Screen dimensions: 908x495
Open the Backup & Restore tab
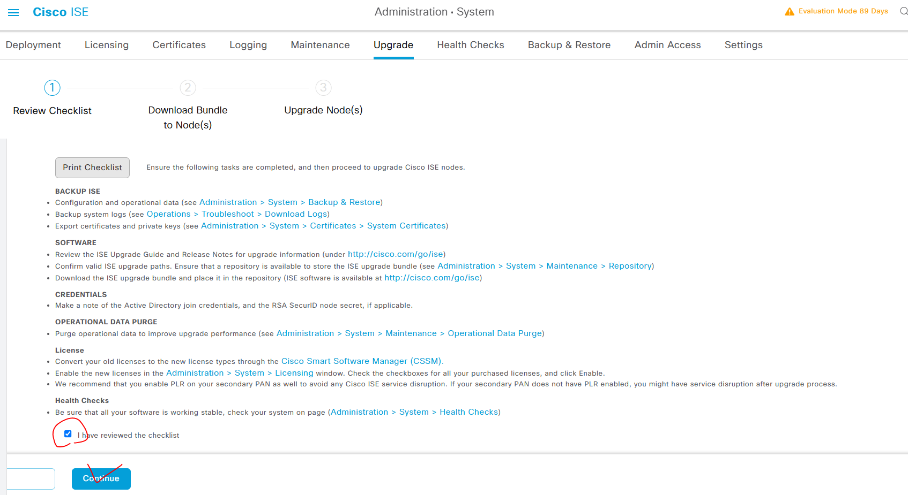pos(569,45)
